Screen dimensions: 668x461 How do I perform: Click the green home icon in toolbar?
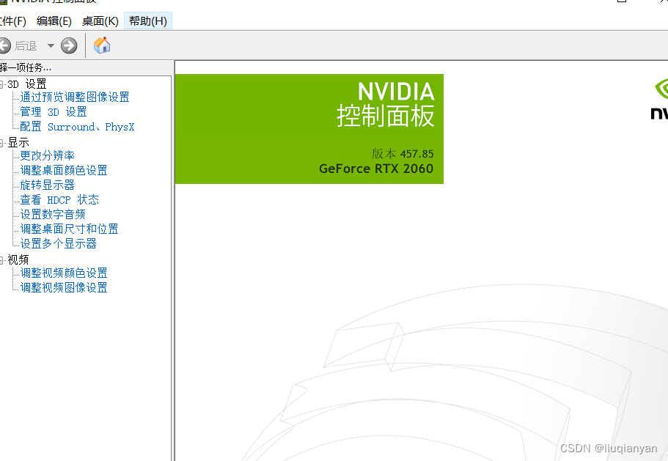102,45
